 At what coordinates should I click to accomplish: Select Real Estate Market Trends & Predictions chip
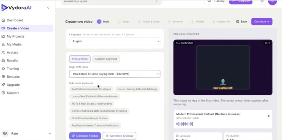pyautogui.click(x=95, y=125)
